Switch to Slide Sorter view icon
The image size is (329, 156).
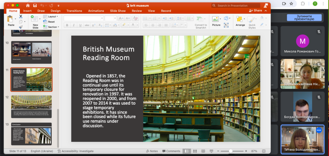(x=194, y=151)
